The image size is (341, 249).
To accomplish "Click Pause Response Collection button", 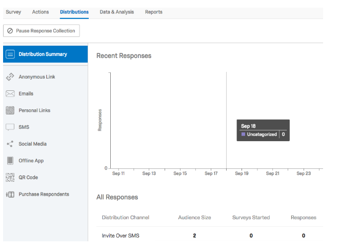I will (42, 31).
